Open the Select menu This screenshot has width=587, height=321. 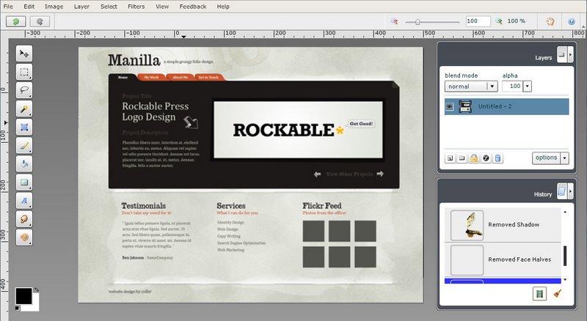[109, 7]
